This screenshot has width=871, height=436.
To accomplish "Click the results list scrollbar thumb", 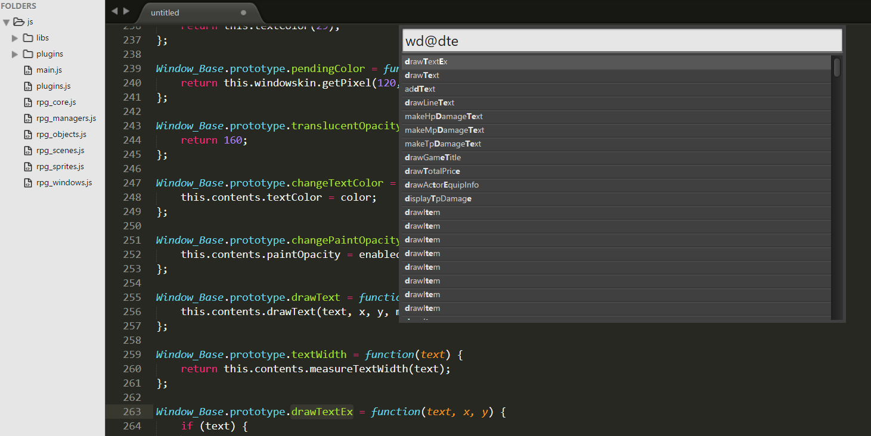I will point(837,67).
